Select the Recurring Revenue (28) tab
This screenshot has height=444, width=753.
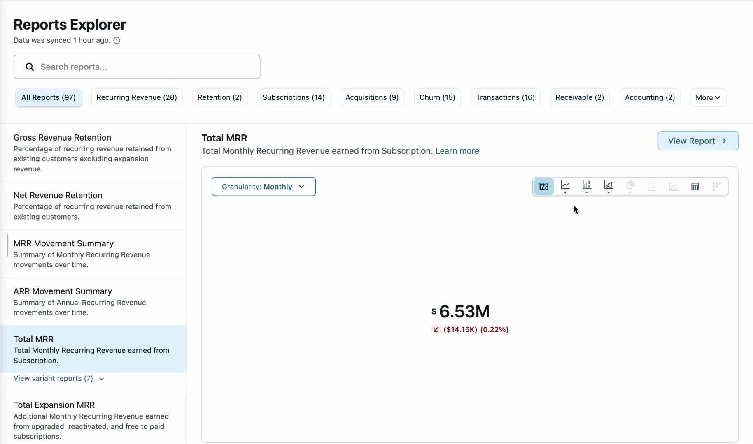[x=137, y=98]
